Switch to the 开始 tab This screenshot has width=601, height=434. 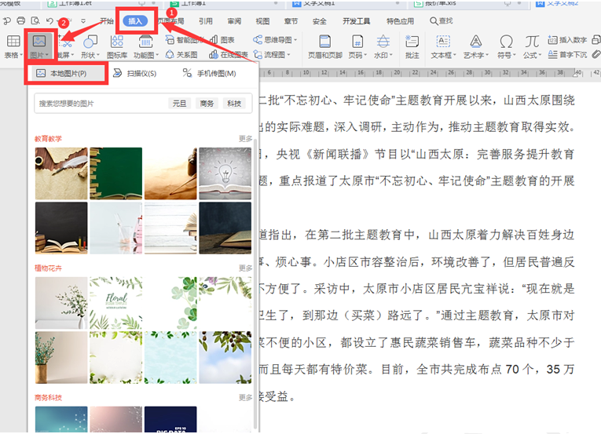click(x=107, y=21)
